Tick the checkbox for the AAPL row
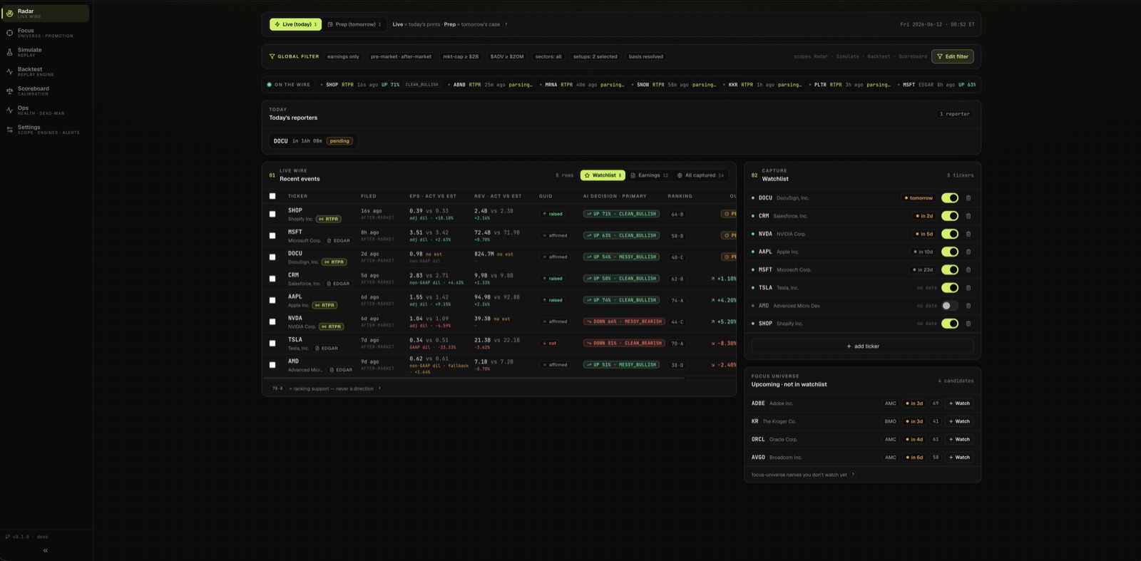 click(272, 300)
